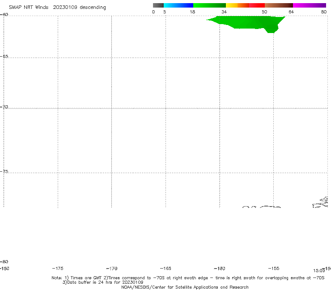Click the title 'SMAP NRT Winds 20230109 descending'
This screenshot has width=331, height=290.
pos(57,8)
